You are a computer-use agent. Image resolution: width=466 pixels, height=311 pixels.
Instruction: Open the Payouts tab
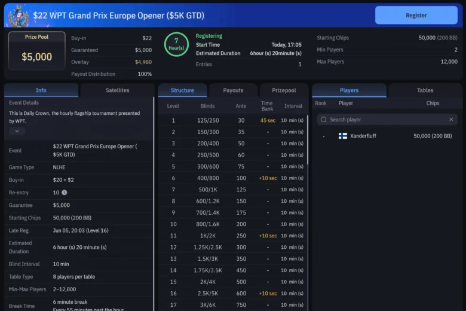pyautogui.click(x=233, y=90)
